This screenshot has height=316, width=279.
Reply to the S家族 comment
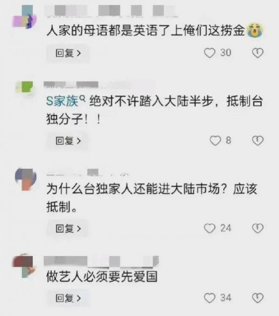[68, 141]
